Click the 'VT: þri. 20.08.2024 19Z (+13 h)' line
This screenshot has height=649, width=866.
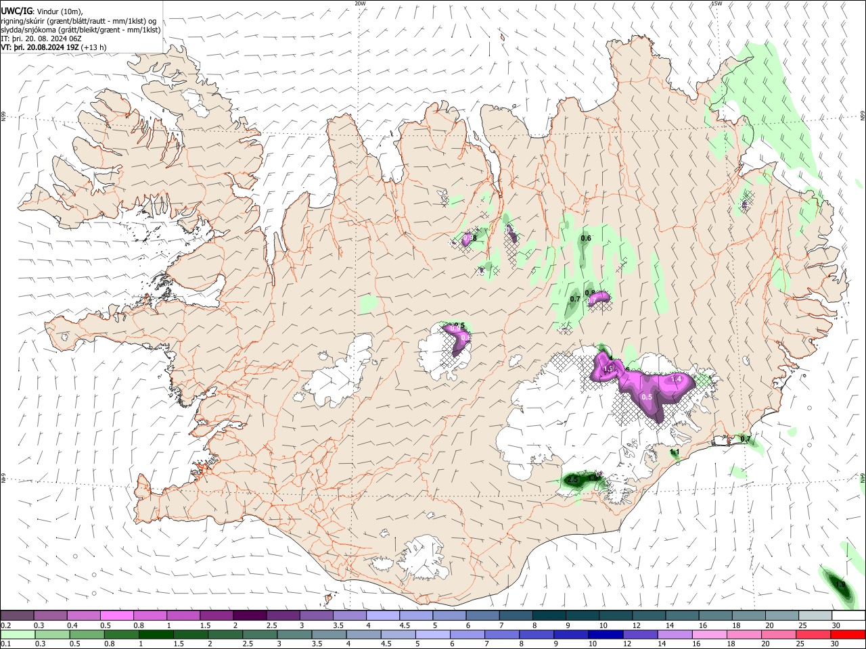[53, 47]
